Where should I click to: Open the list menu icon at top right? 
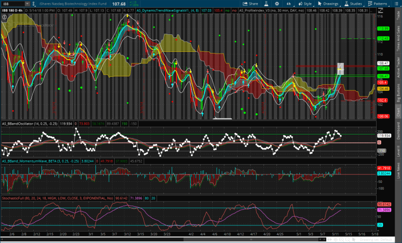(396, 4)
